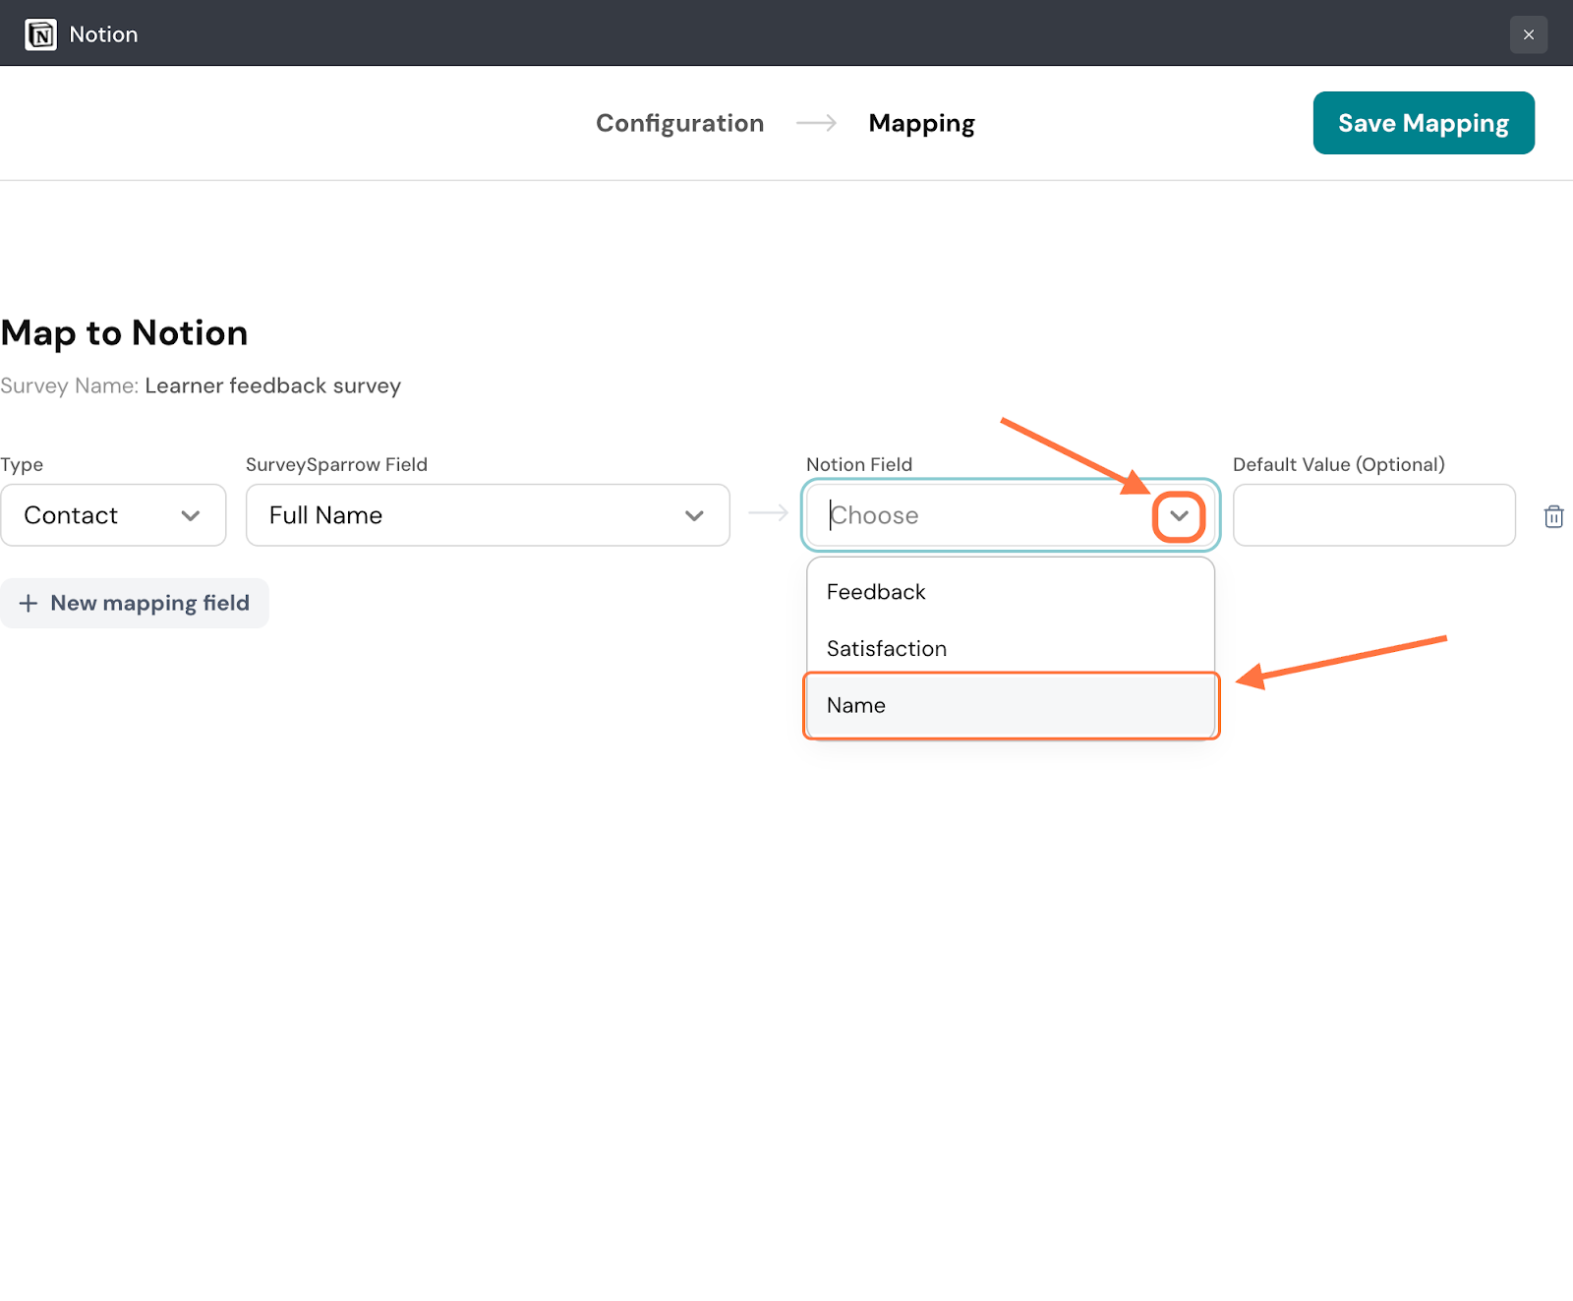The height and width of the screenshot is (1301, 1573).
Task: Collapse the Notion Field dropdown via its chevron
Action: (1179, 516)
